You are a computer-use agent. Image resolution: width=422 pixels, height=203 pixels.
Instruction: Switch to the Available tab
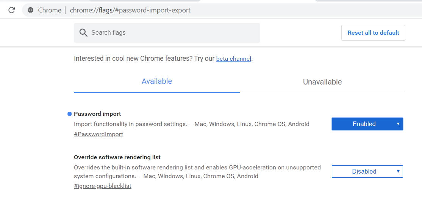(157, 82)
